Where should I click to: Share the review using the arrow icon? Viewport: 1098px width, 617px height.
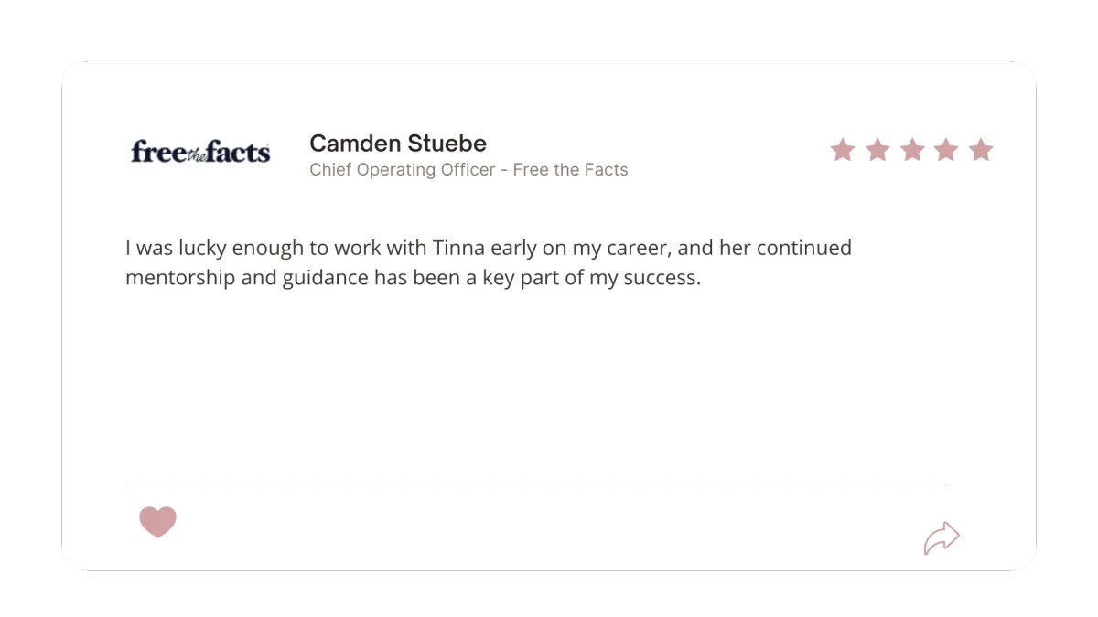[x=942, y=538]
